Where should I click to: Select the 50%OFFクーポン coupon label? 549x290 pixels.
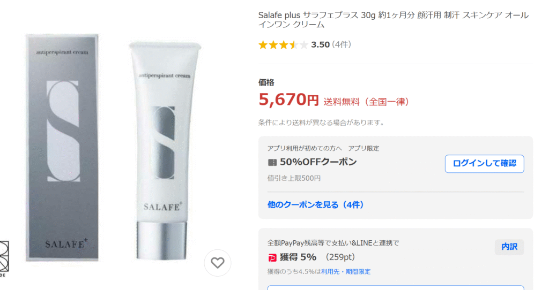(x=318, y=162)
